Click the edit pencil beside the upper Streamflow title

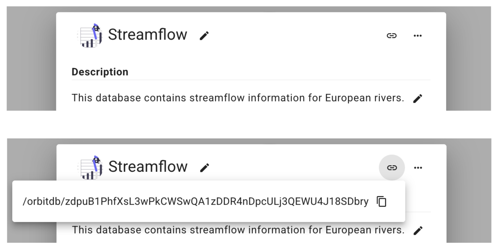(x=204, y=36)
